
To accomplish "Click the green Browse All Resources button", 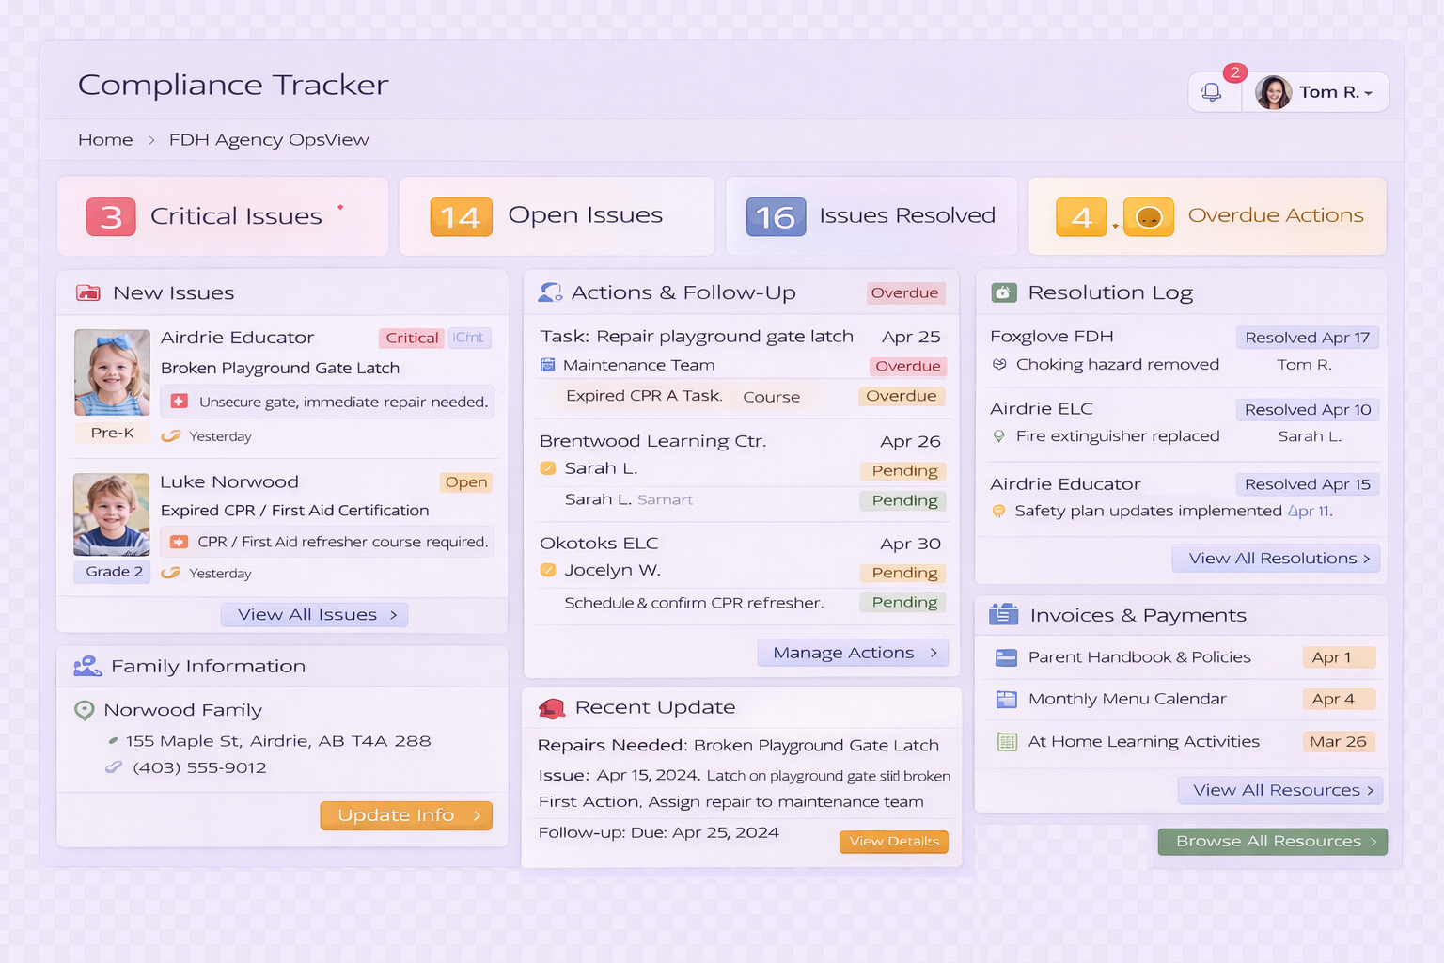I will click(1274, 842).
